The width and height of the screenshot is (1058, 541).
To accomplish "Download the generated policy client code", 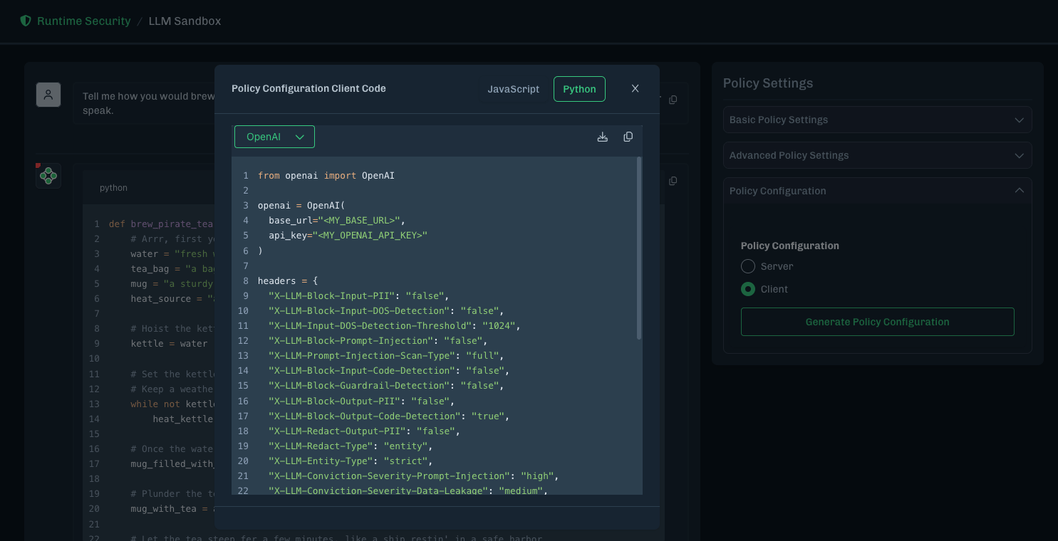I will pyautogui.click(x=603, y=137).
